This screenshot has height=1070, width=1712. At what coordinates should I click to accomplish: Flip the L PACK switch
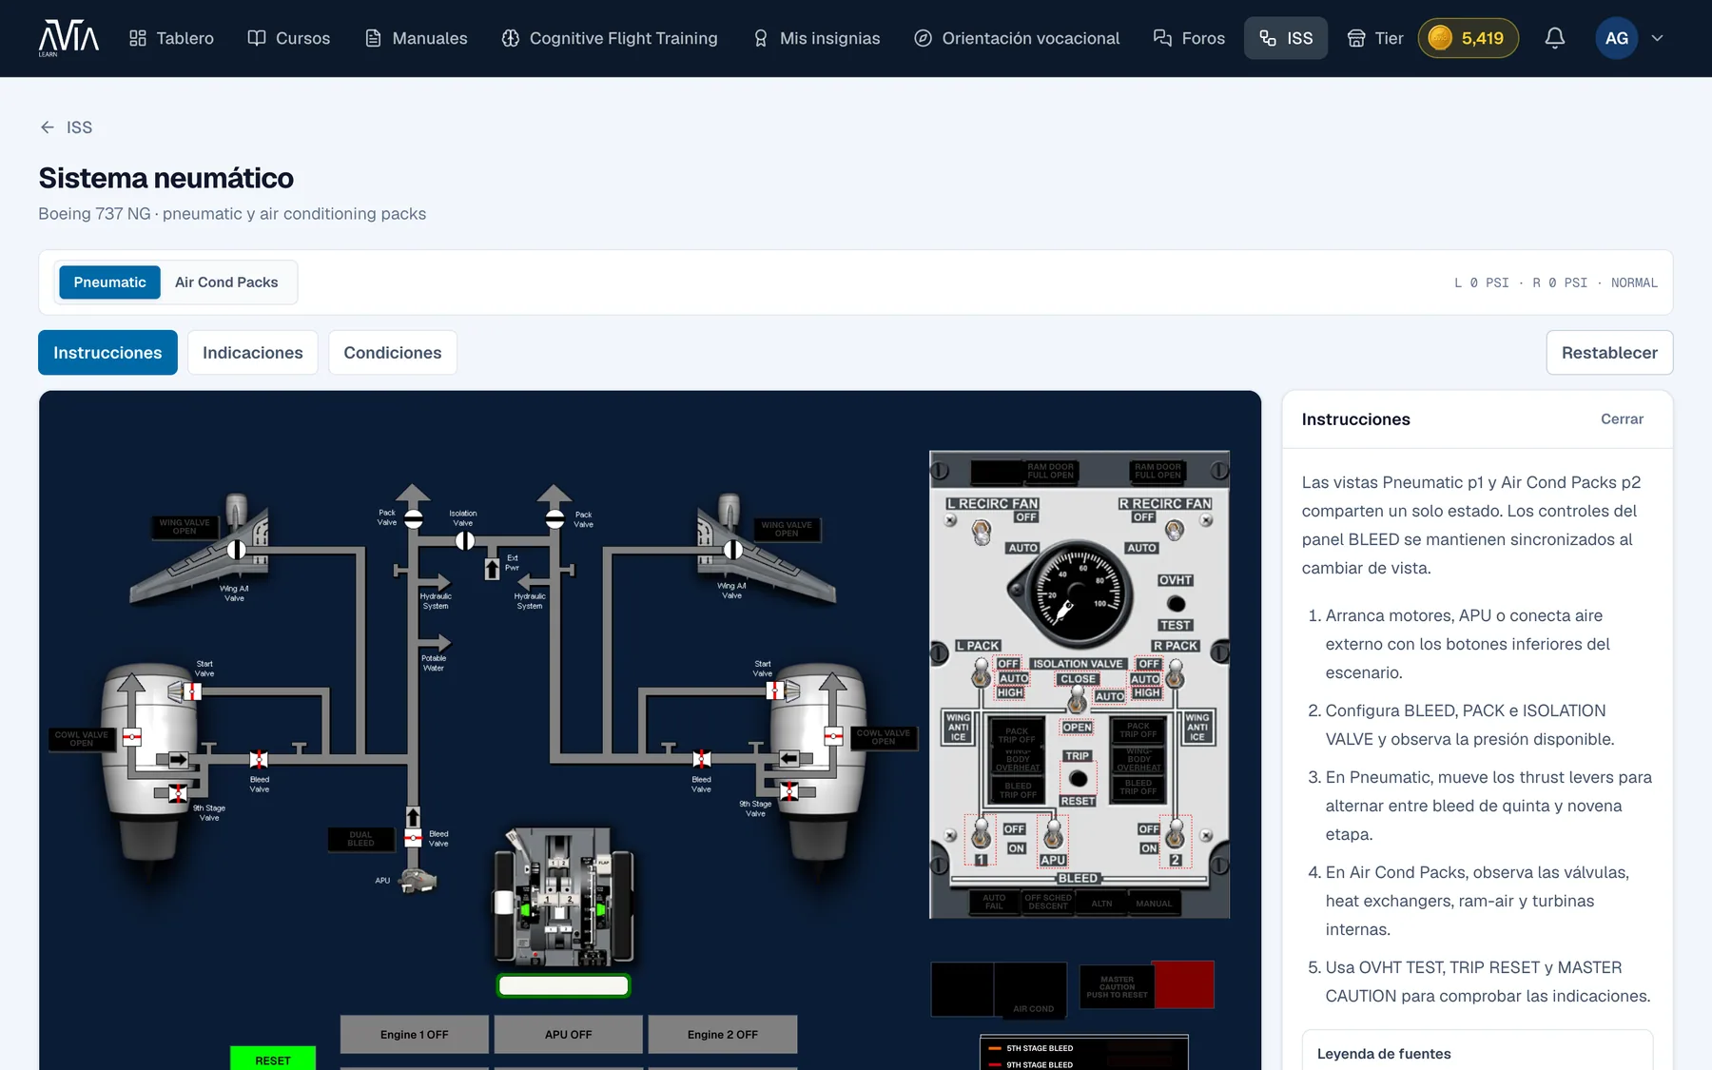(981, 674)
